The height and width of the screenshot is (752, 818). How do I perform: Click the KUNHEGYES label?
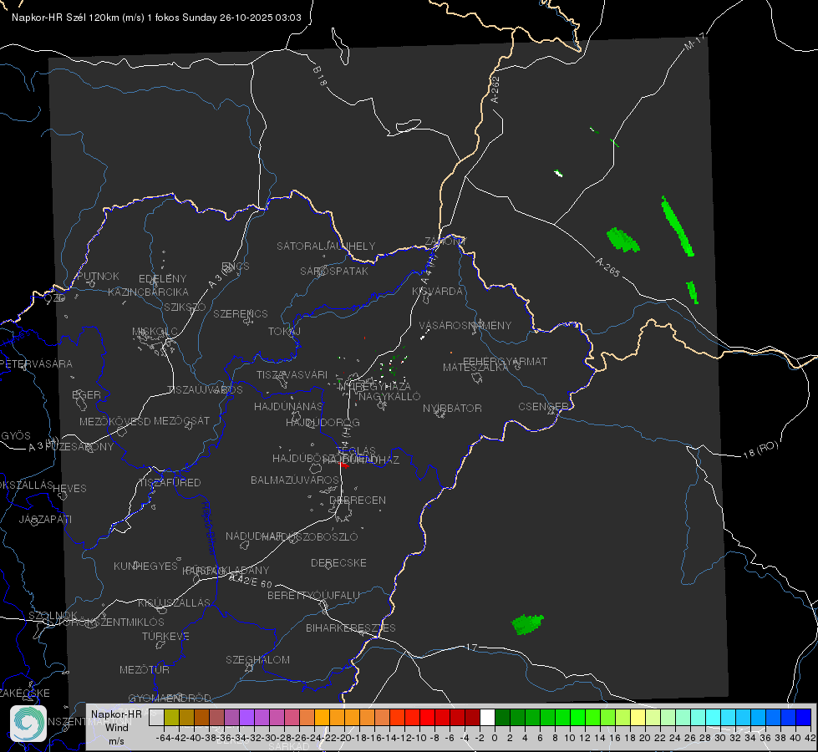click(145, 566)
